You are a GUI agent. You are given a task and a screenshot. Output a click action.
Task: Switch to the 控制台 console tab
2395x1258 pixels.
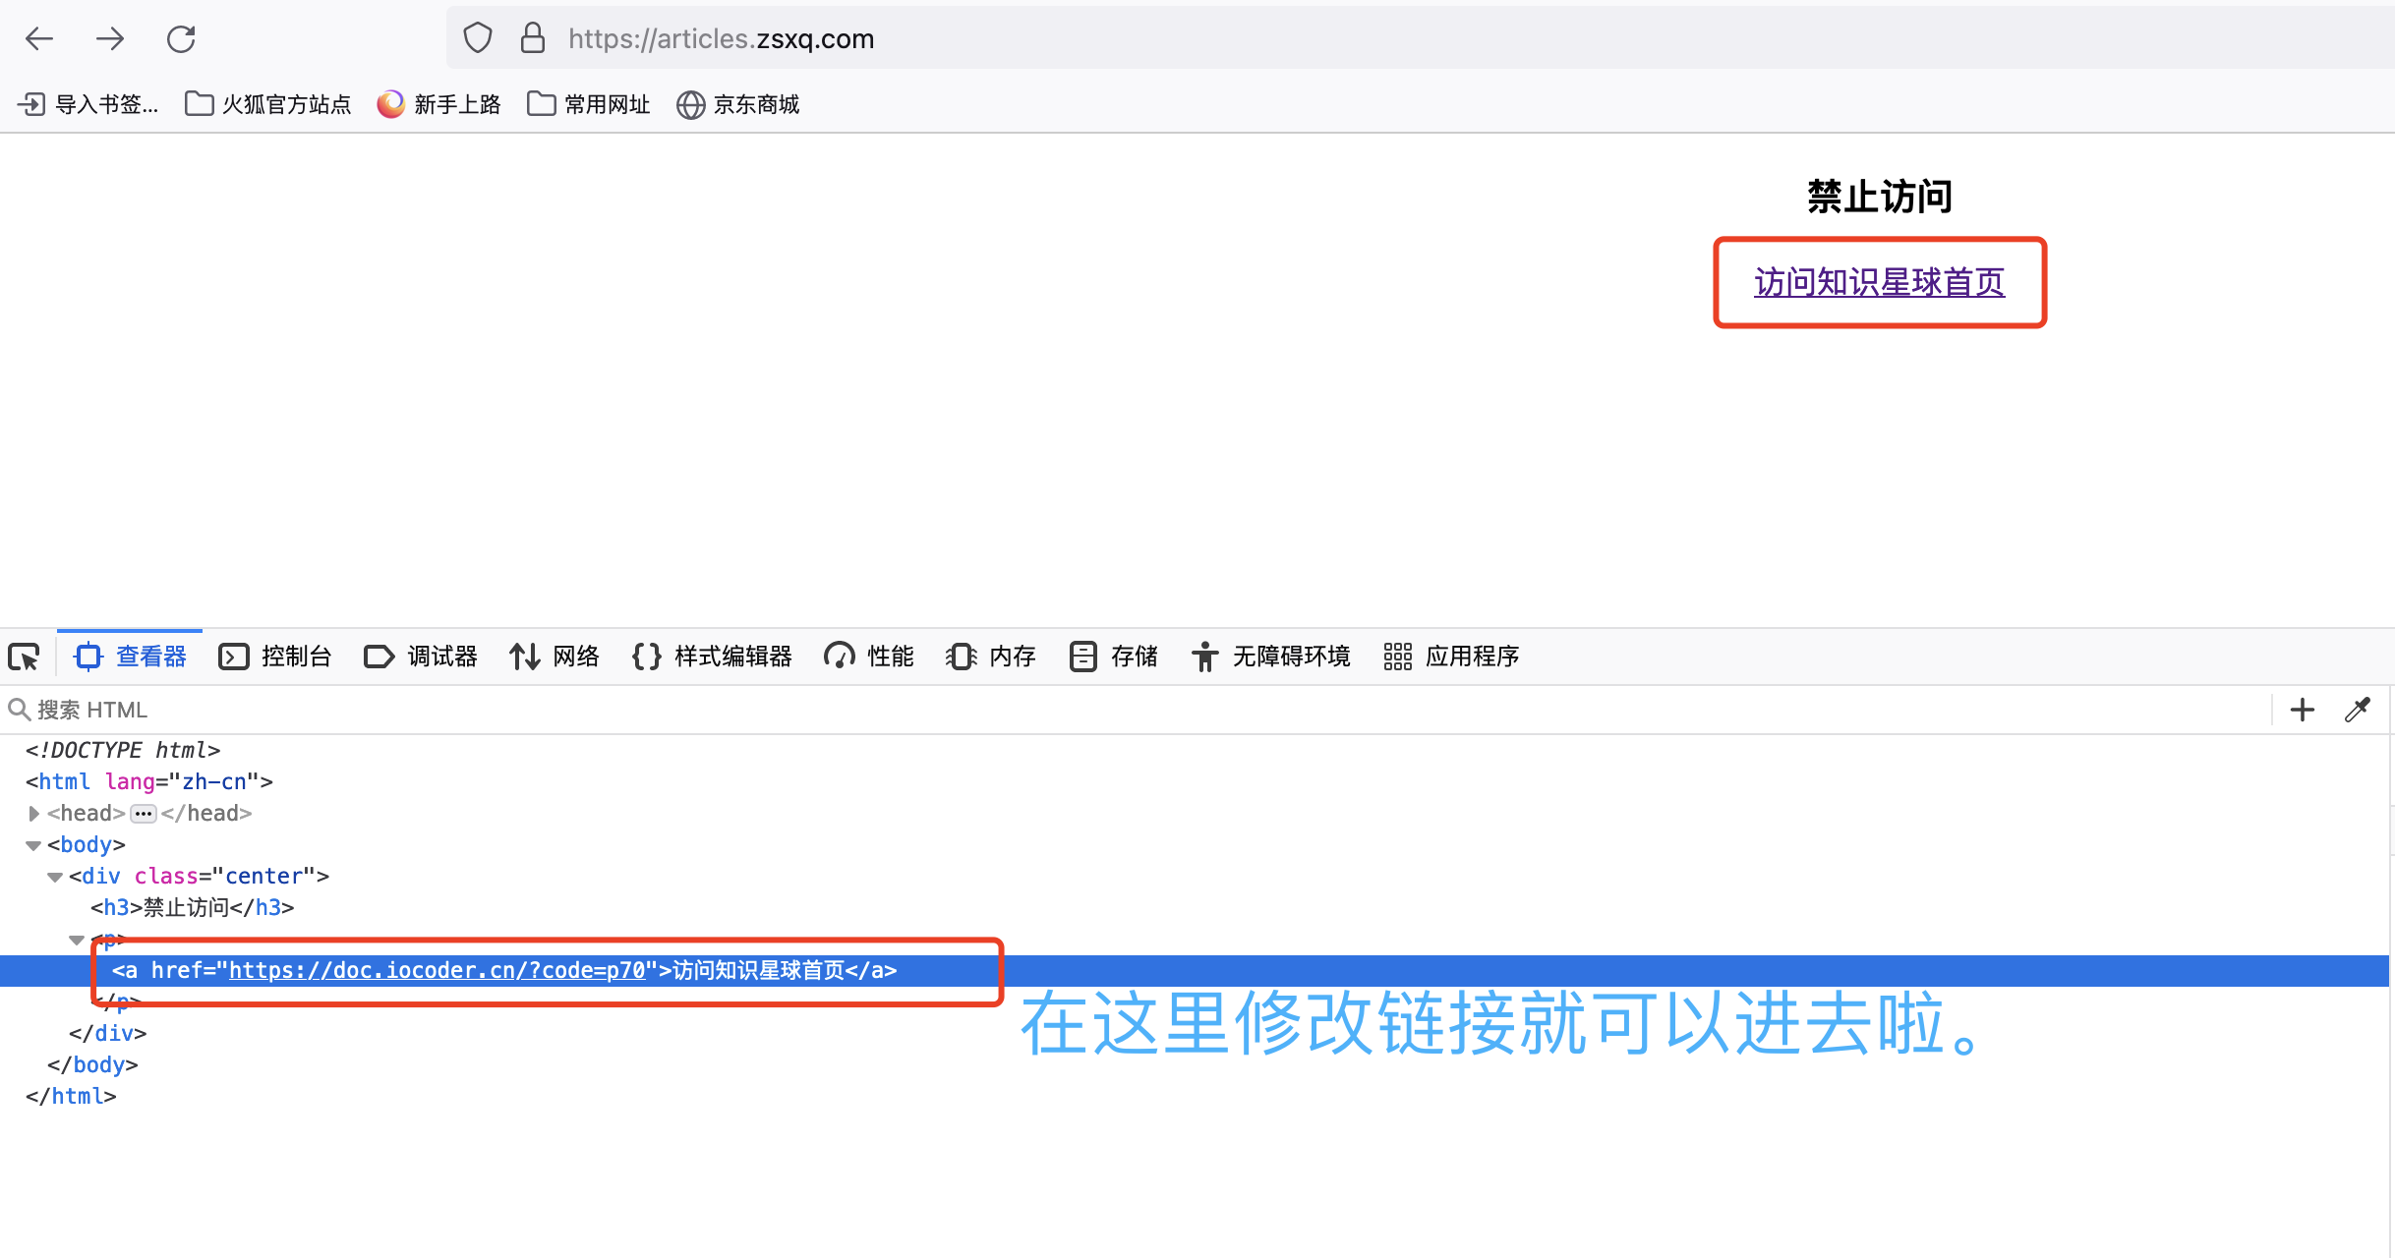point(275,657)
